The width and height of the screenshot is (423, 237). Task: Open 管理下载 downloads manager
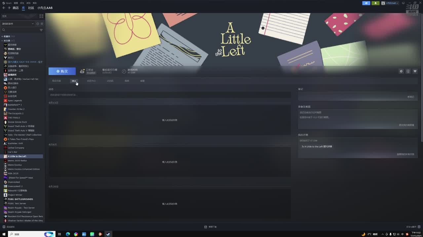pos(211,227)
